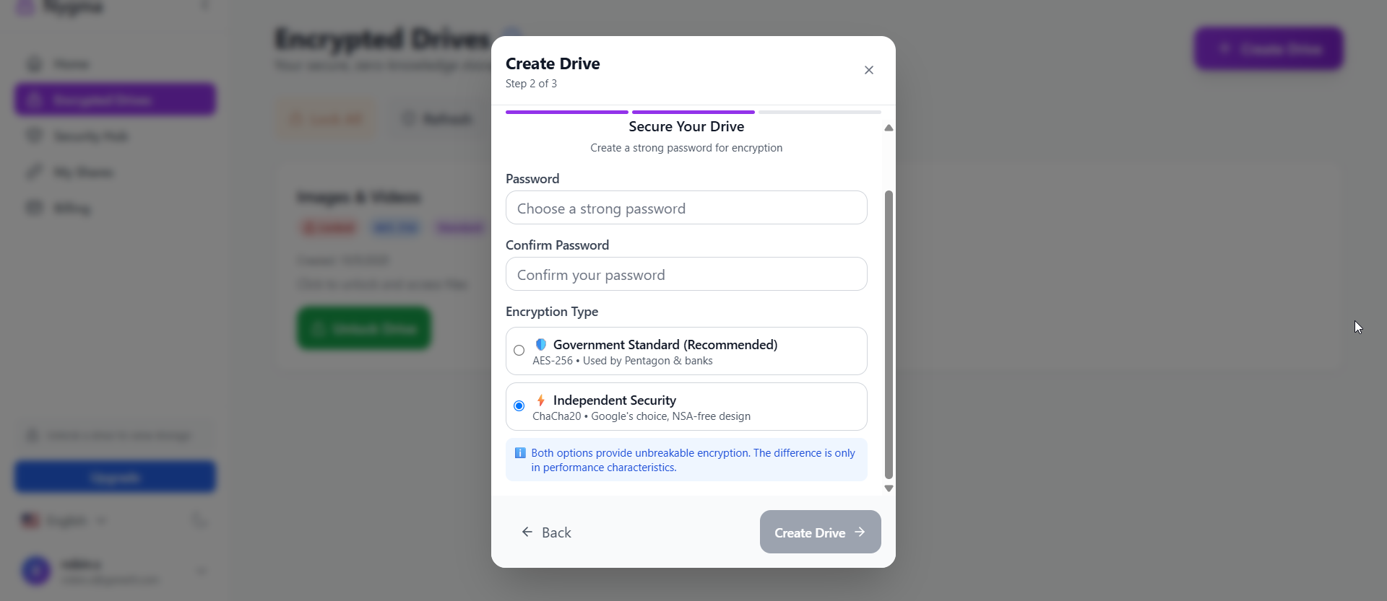Select Independent Security ChaCha20 radio button
This screenshot has width=1387, height=601.
(x=519, y=406)
